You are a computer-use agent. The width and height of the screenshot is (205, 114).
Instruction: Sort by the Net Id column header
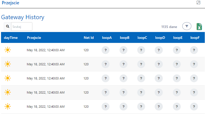click(x=89, y=38)
